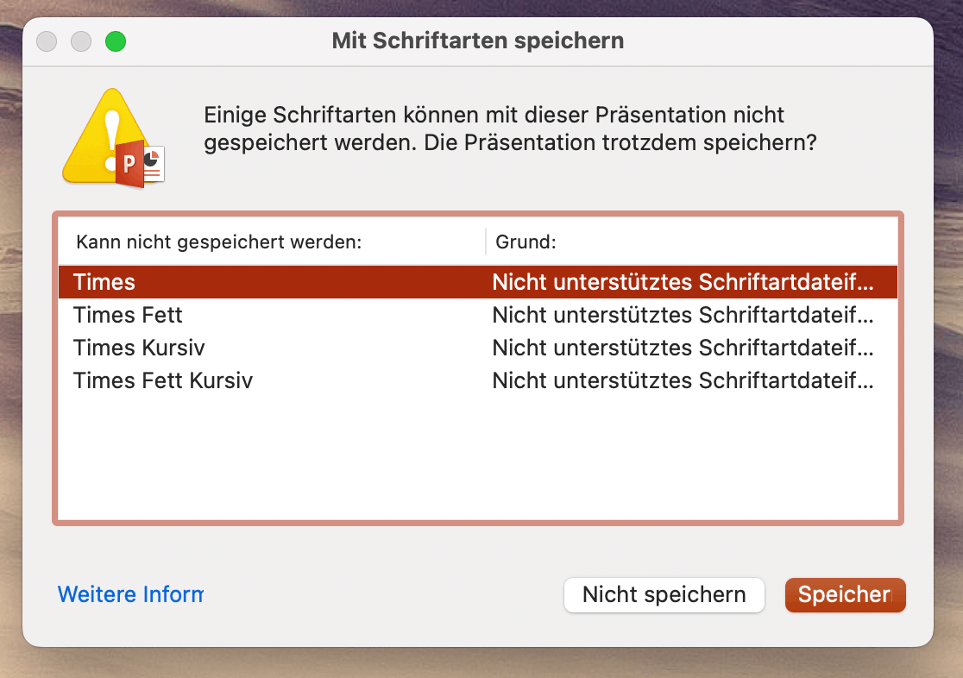Click the Nicht speichern button
This screenshot has height=678, width=963.
tap(664, 594)
